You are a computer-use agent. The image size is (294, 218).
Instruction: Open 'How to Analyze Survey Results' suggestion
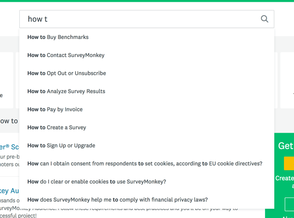coord(66,91)
